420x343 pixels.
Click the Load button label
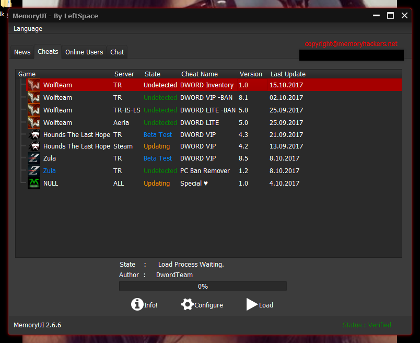click(266, 305)
